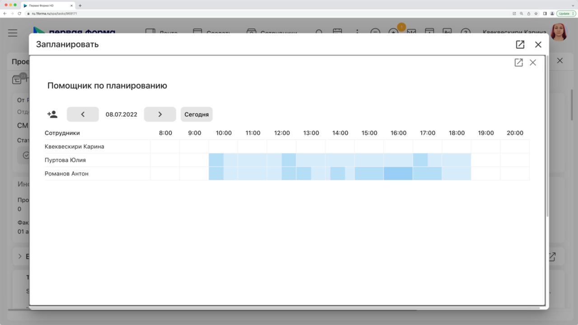Click the 20:00 time column header
This screenshot has height=325, width=578.
pos(515,133)
